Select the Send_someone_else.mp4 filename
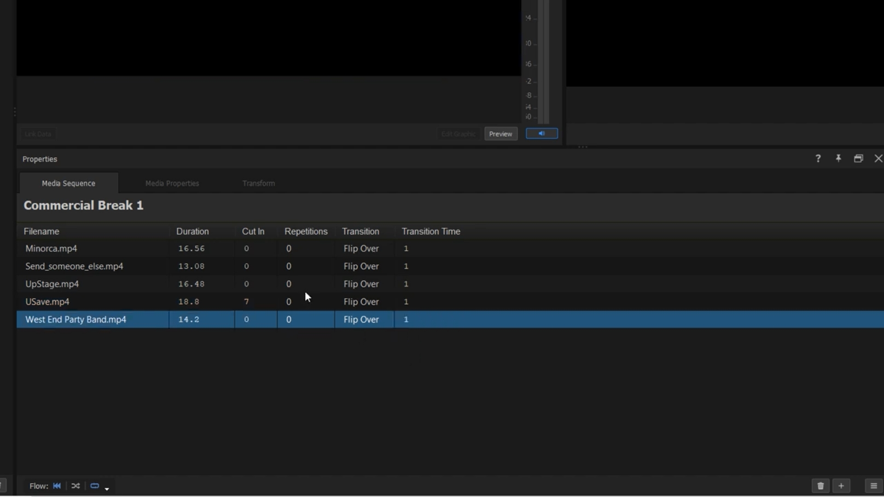Image resolution: width=884 pixels, height=497 pixels. tap(74, 266)
